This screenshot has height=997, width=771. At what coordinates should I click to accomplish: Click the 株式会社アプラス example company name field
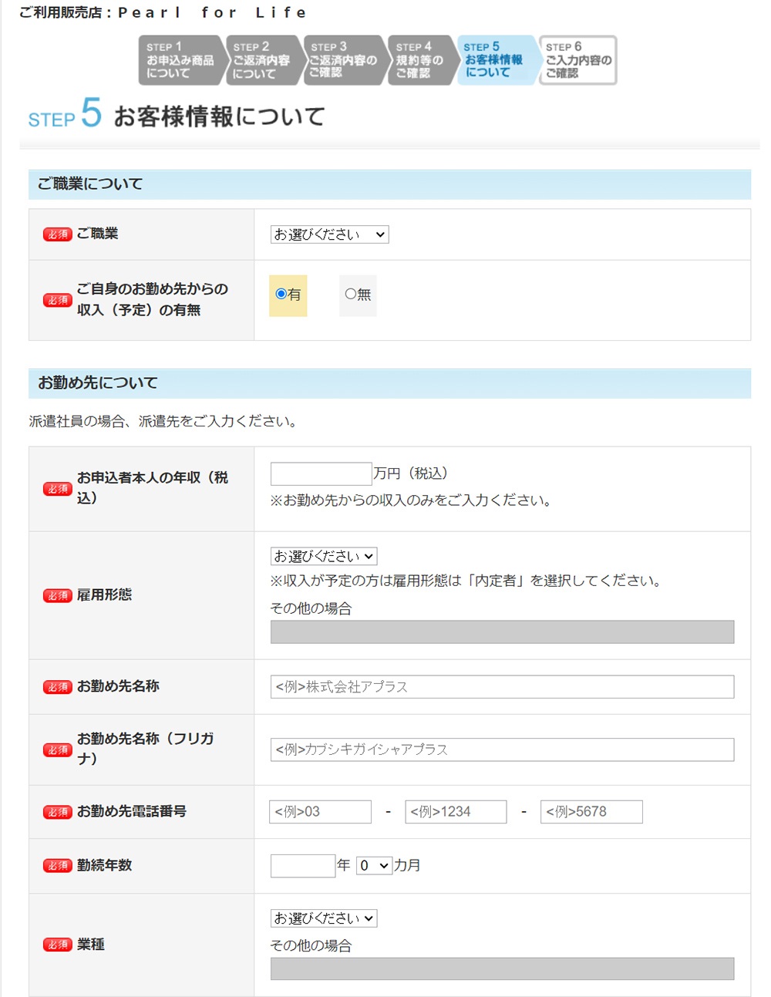coord(501,686)
